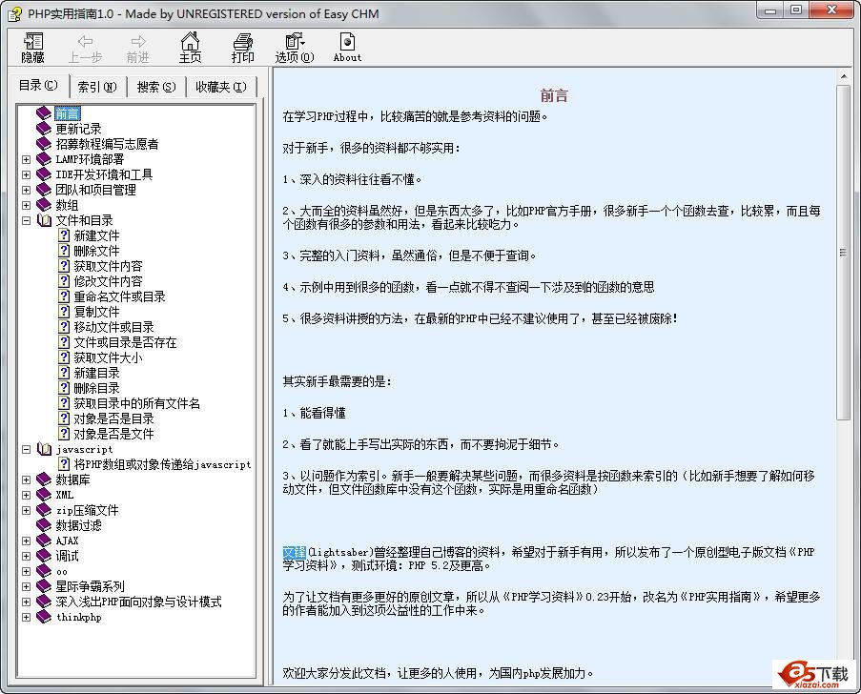Viewport: 861px width, 694px height.
Task: Click the book icon beside thinkphp
Action: 44,617
